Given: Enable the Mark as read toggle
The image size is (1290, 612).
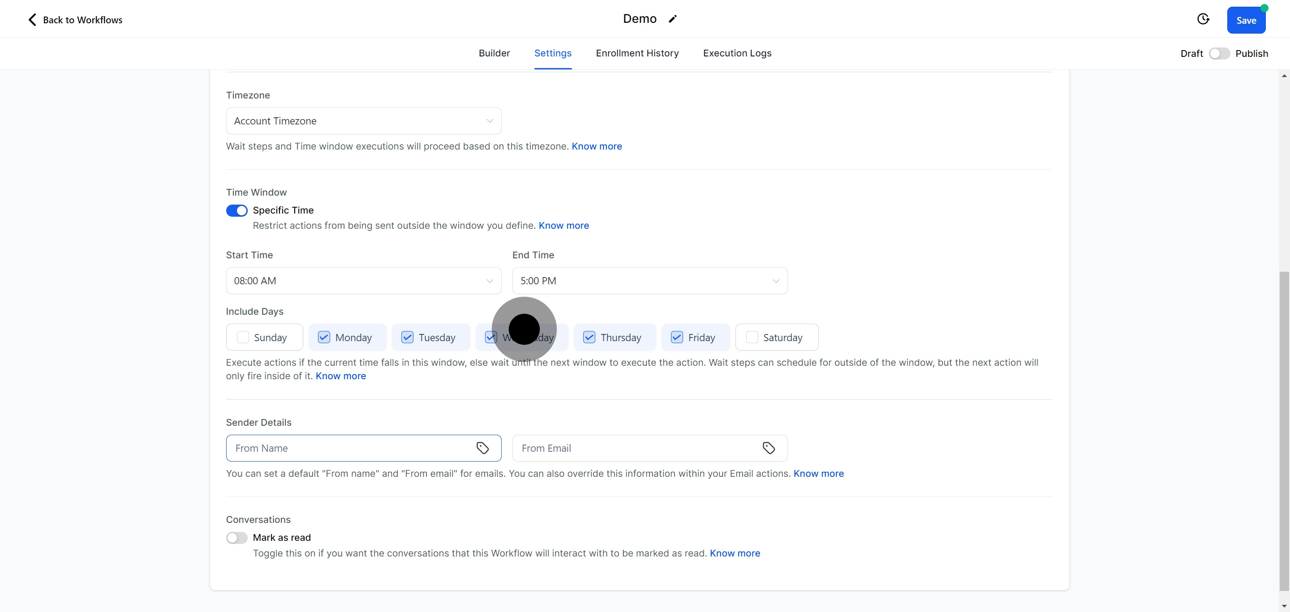Looking at the screenshot, I should pos(237,538).
